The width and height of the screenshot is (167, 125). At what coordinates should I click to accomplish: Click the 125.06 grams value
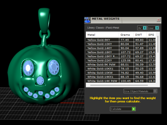(x=126, y=60)
